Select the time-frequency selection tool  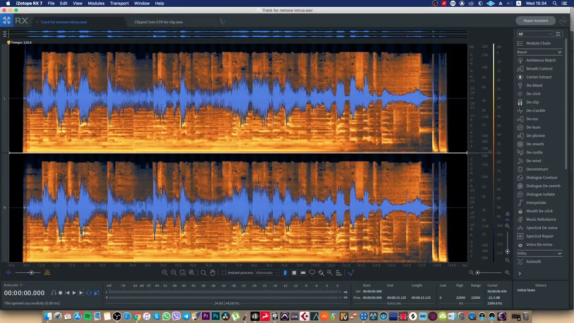click(294, 273)
